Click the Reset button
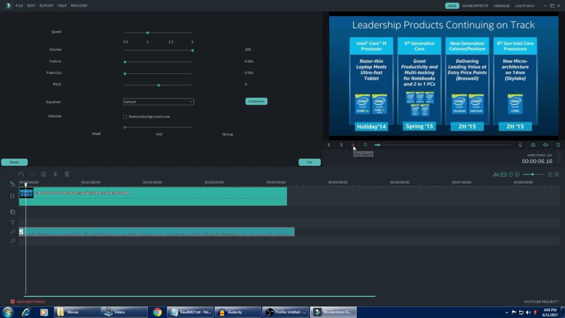This screenshot has height=318, width=565. point(14,162)
